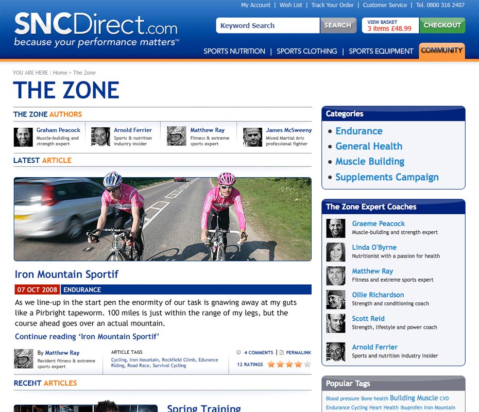479x412 pixels.
Task: Continue reading 'Iron Mountain Sportif'
Action: [87, 337]
